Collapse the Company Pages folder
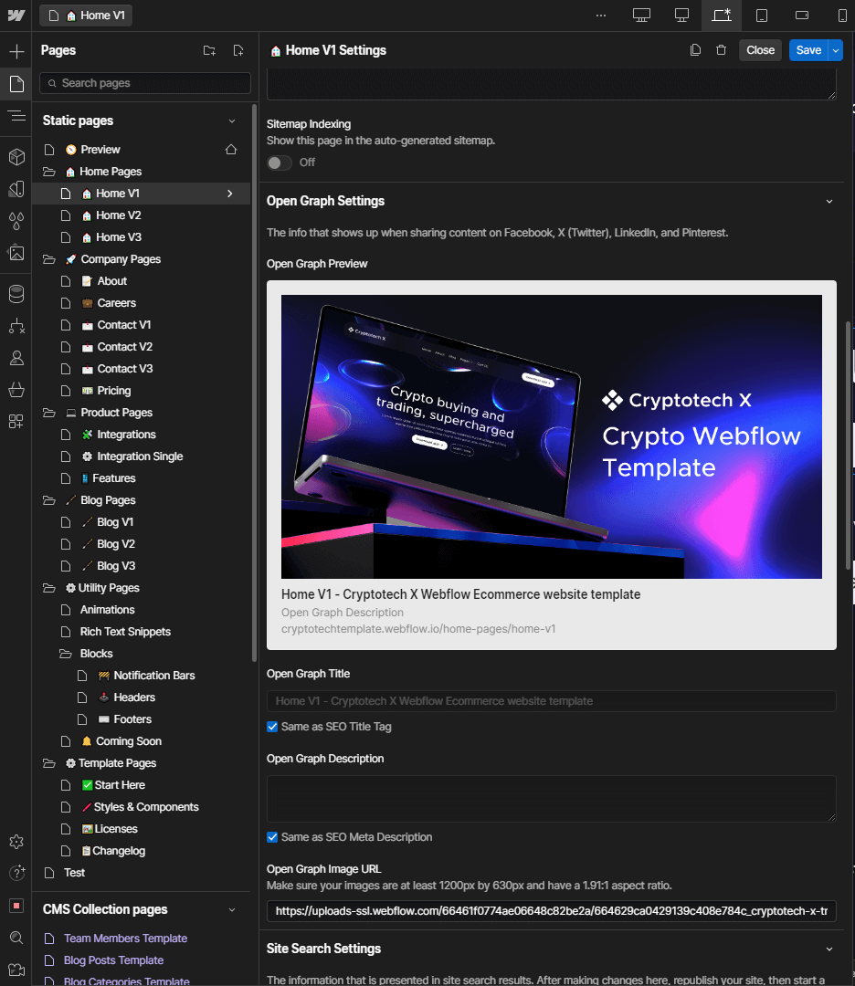Viewport: 855px width, 986px height. (x=49, y=259)
